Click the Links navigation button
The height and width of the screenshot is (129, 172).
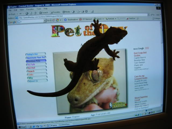pos(37,74)
